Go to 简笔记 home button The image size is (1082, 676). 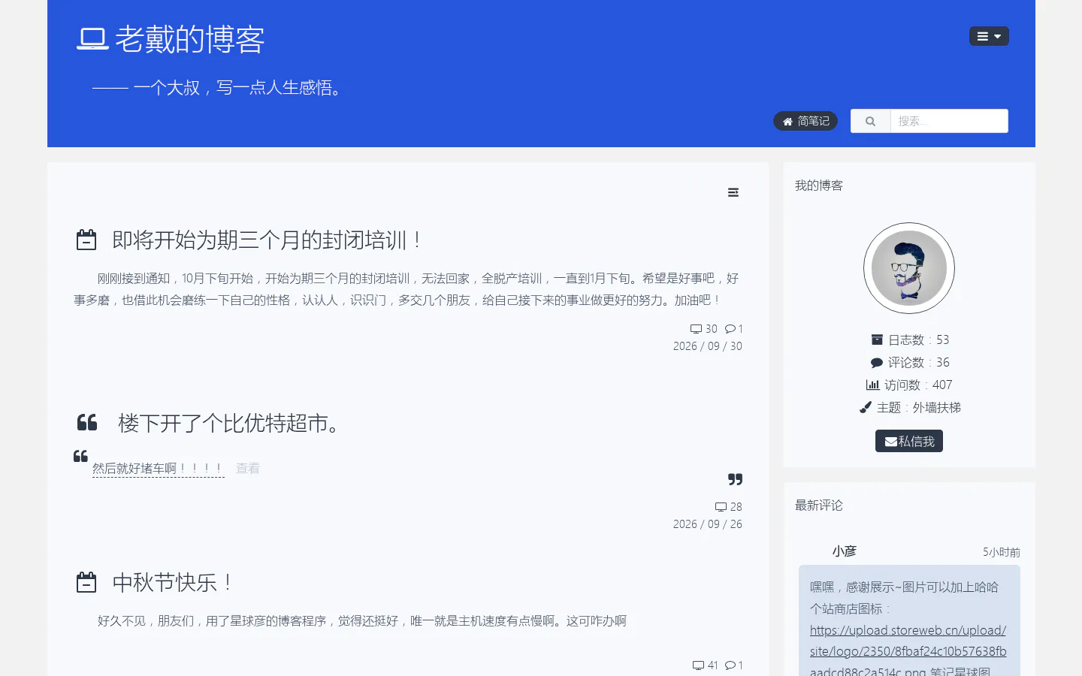point(805,121)
